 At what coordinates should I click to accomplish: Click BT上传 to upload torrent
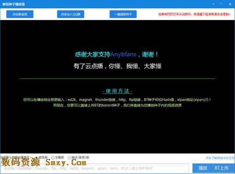[222, 168]
